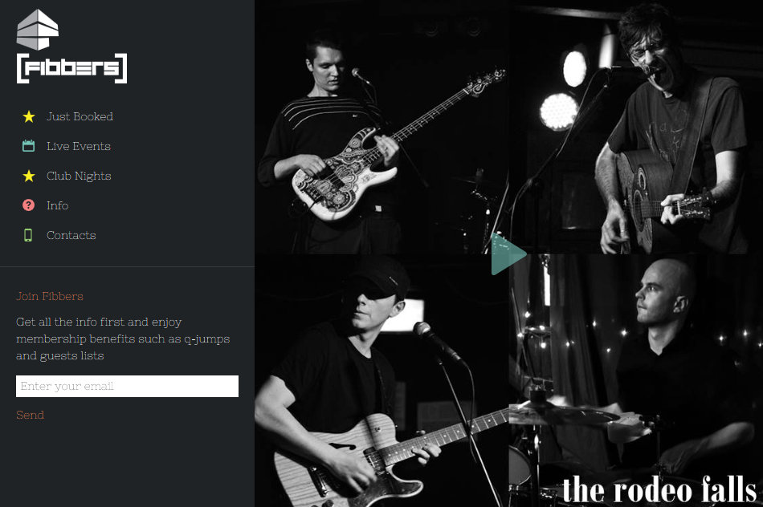Click the calendar icon beside Live Events
The height and width of the screenshot is (507, 763).
(x=29, y=146)
